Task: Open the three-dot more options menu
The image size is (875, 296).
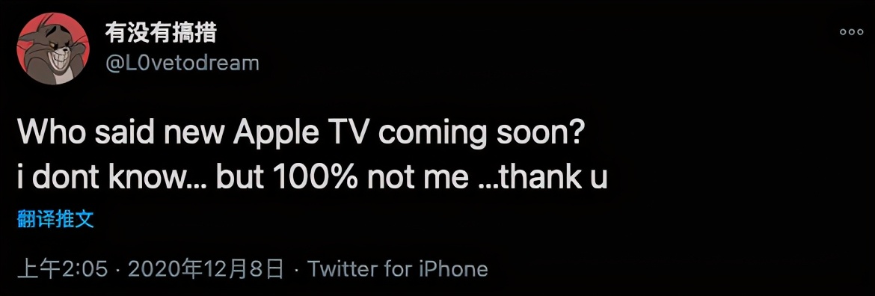Action: 852,32
